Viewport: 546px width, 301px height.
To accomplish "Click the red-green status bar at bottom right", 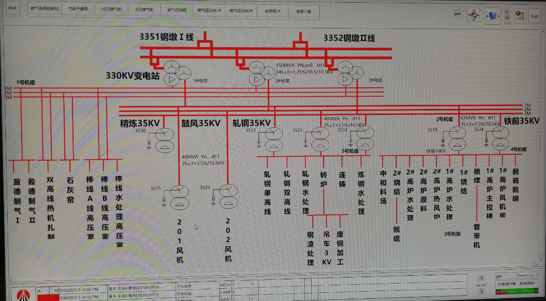I will pos(516,292).
